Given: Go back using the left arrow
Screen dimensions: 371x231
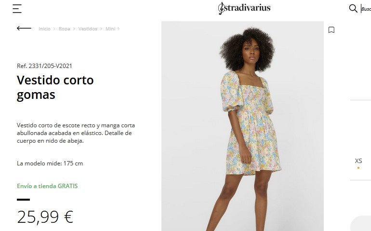Looking at the screenshot, I should click(x=24, y=28).
